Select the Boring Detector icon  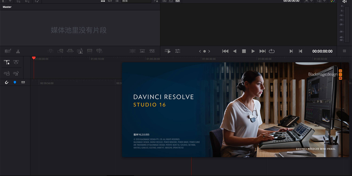[8, 51]
